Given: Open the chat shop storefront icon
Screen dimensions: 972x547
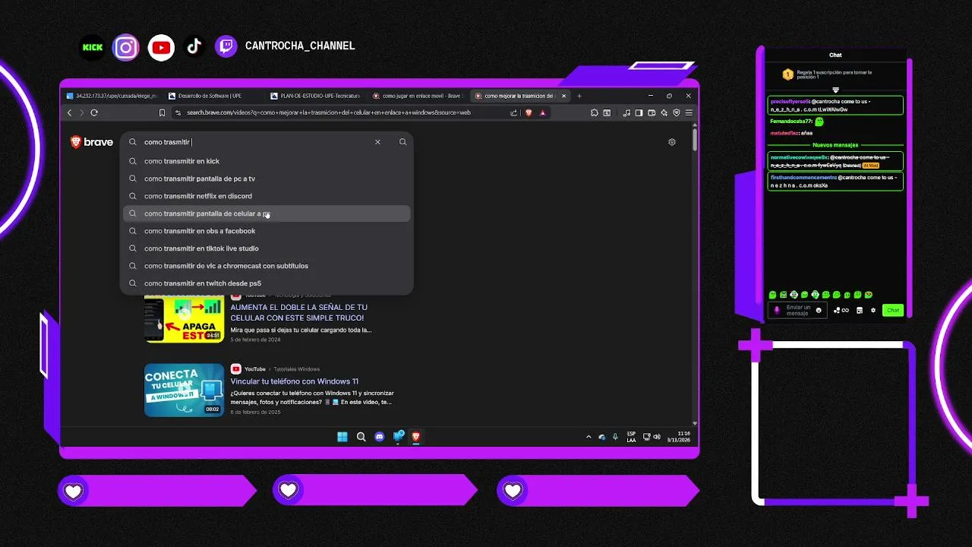Looking at the screenshot, I should click(860, 310).
